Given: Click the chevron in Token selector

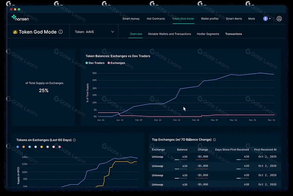Looking at the screenshot, I should pyautogui.click(x=113, y=32).
